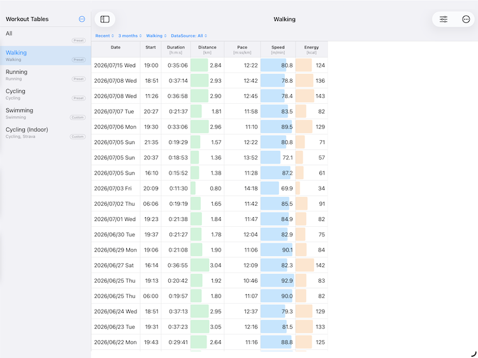Open the top-right more options ellipsis

466,19
